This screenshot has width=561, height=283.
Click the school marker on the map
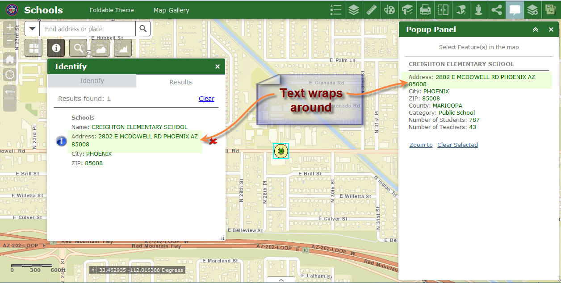(281, 151)
